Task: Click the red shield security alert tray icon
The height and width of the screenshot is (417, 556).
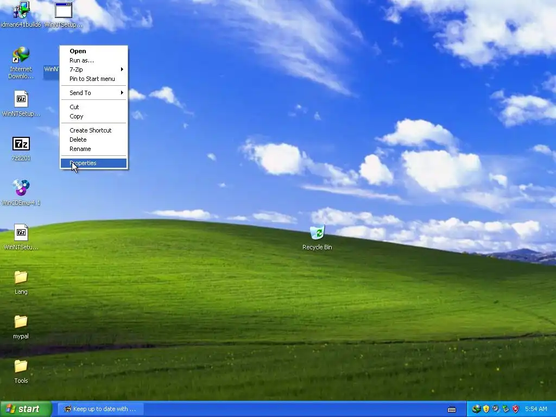Action: click(x=516, y=409)
